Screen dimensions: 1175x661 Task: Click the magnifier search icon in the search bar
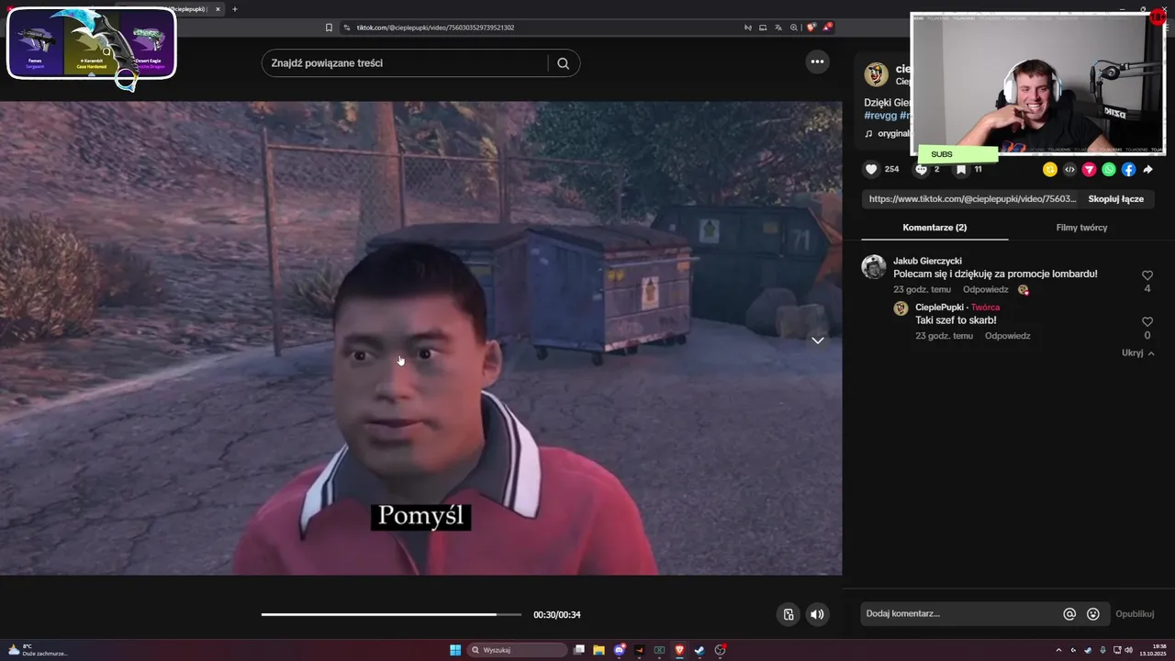coord(564,63)
